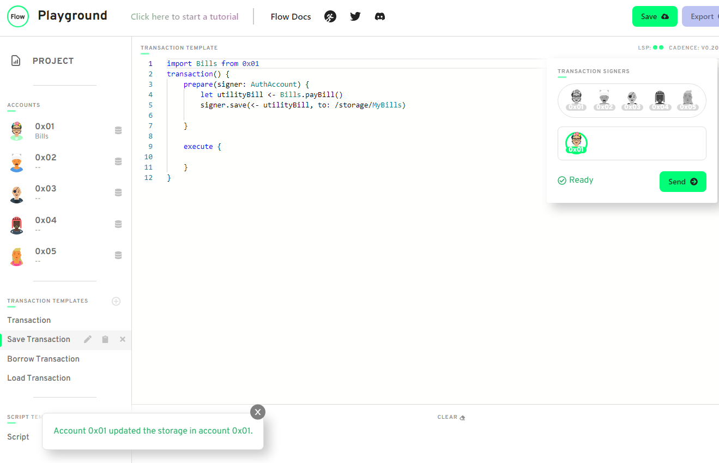Rename Save Transaction with pencil icon
The width and height of the screenshot is (719, 463).
pyautogui.click(x=88, y=339)
